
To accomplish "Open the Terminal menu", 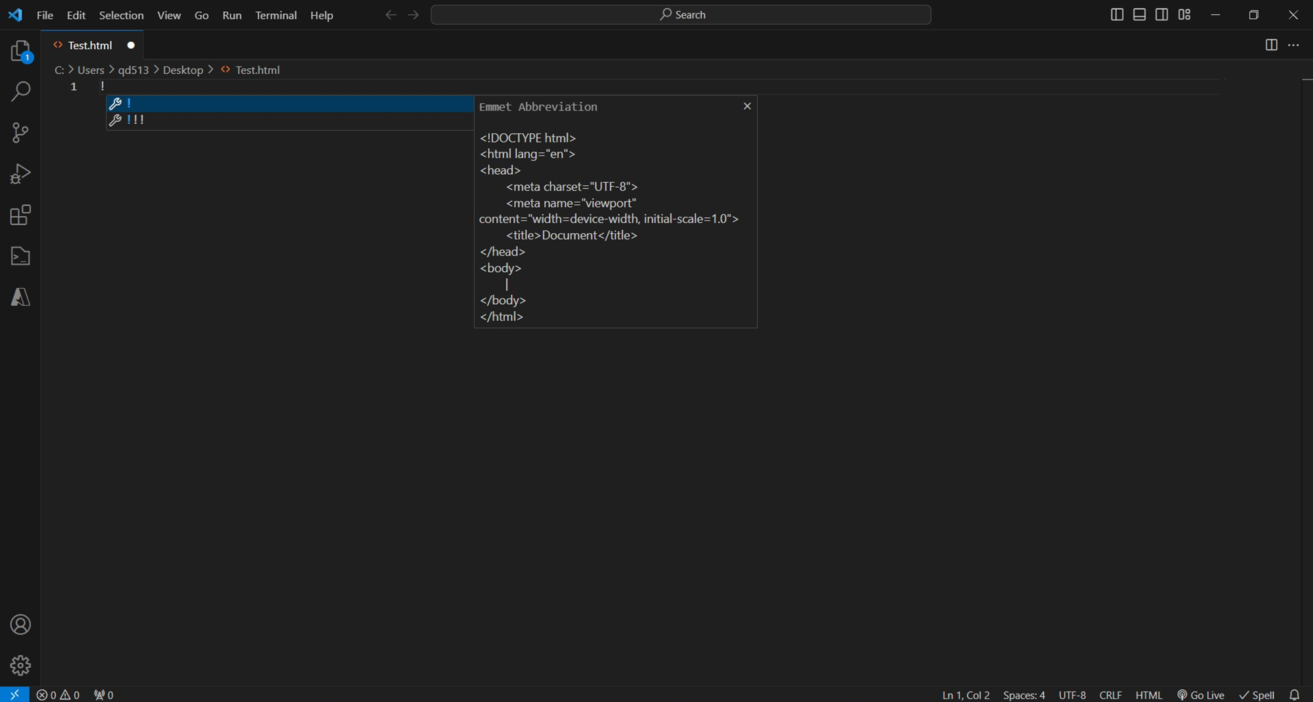I will pyautogui.click(x=276, y=15).
